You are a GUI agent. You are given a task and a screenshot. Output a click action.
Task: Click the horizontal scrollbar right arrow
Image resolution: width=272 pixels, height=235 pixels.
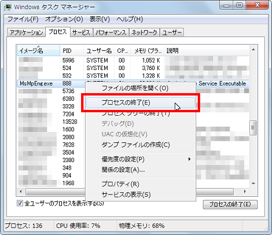[245, 192]
